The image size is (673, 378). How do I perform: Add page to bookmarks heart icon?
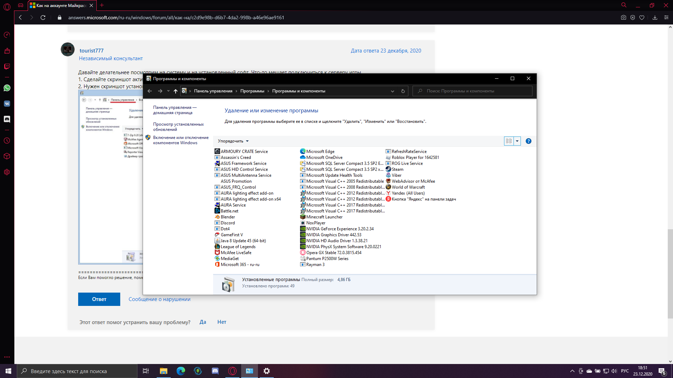pos(642,17)
